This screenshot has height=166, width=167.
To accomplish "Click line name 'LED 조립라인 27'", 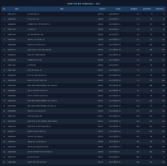I will coord(115,106).
